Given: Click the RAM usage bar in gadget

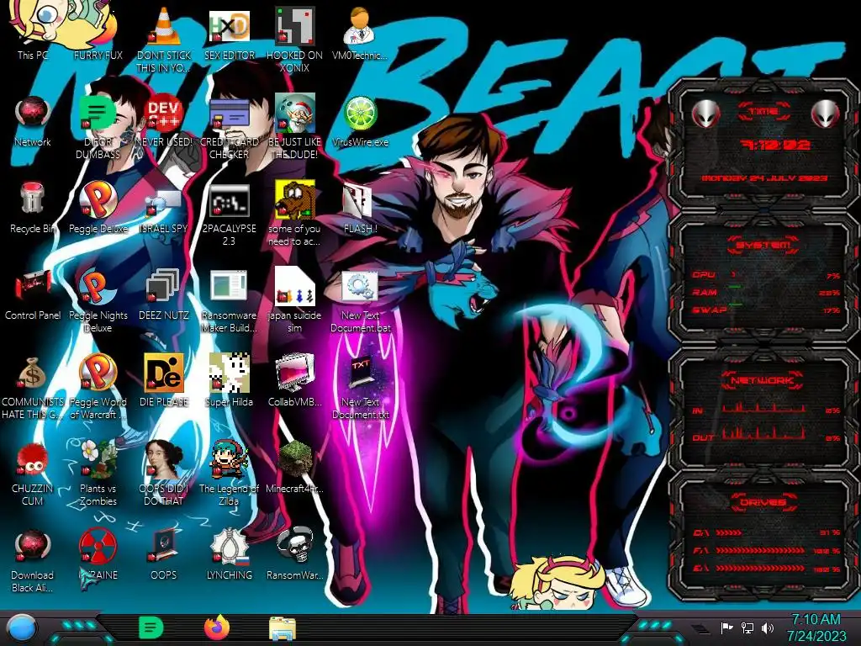Looking at the screenshot, I should [x=767, y=293].
